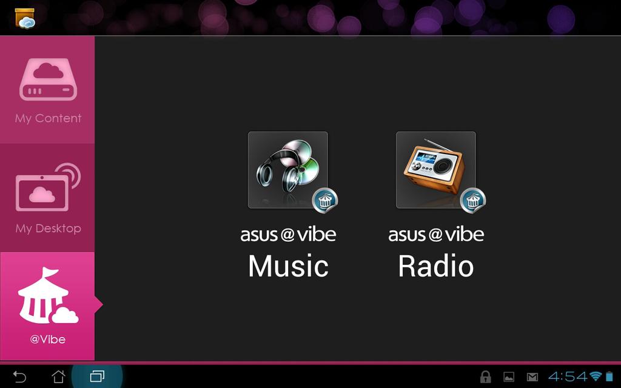The image size is (621, 388).
Task: Tap the Radio text label
Action: (436, 266)
